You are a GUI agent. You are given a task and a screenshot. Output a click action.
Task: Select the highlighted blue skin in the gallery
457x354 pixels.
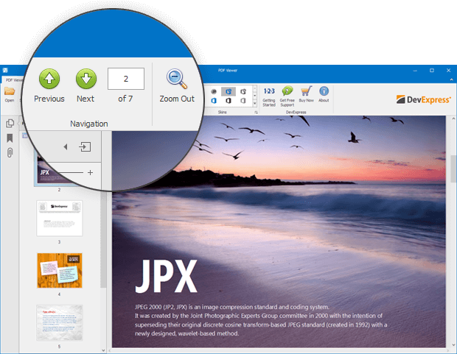pyautogui.click(x=228, y=91)
